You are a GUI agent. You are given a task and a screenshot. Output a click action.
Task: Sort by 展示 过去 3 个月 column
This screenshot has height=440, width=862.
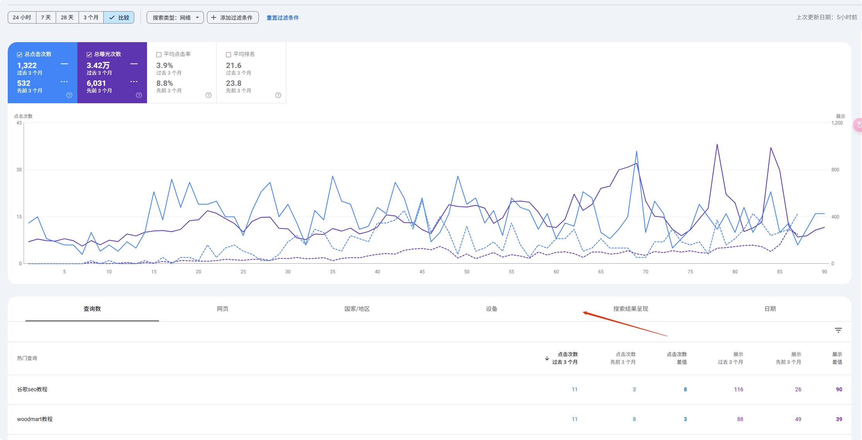coord(730,358)
